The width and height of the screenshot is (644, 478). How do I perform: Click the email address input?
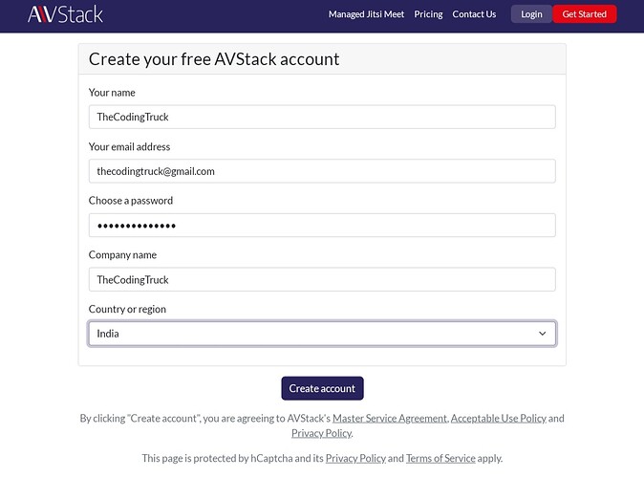coord(322,171)
